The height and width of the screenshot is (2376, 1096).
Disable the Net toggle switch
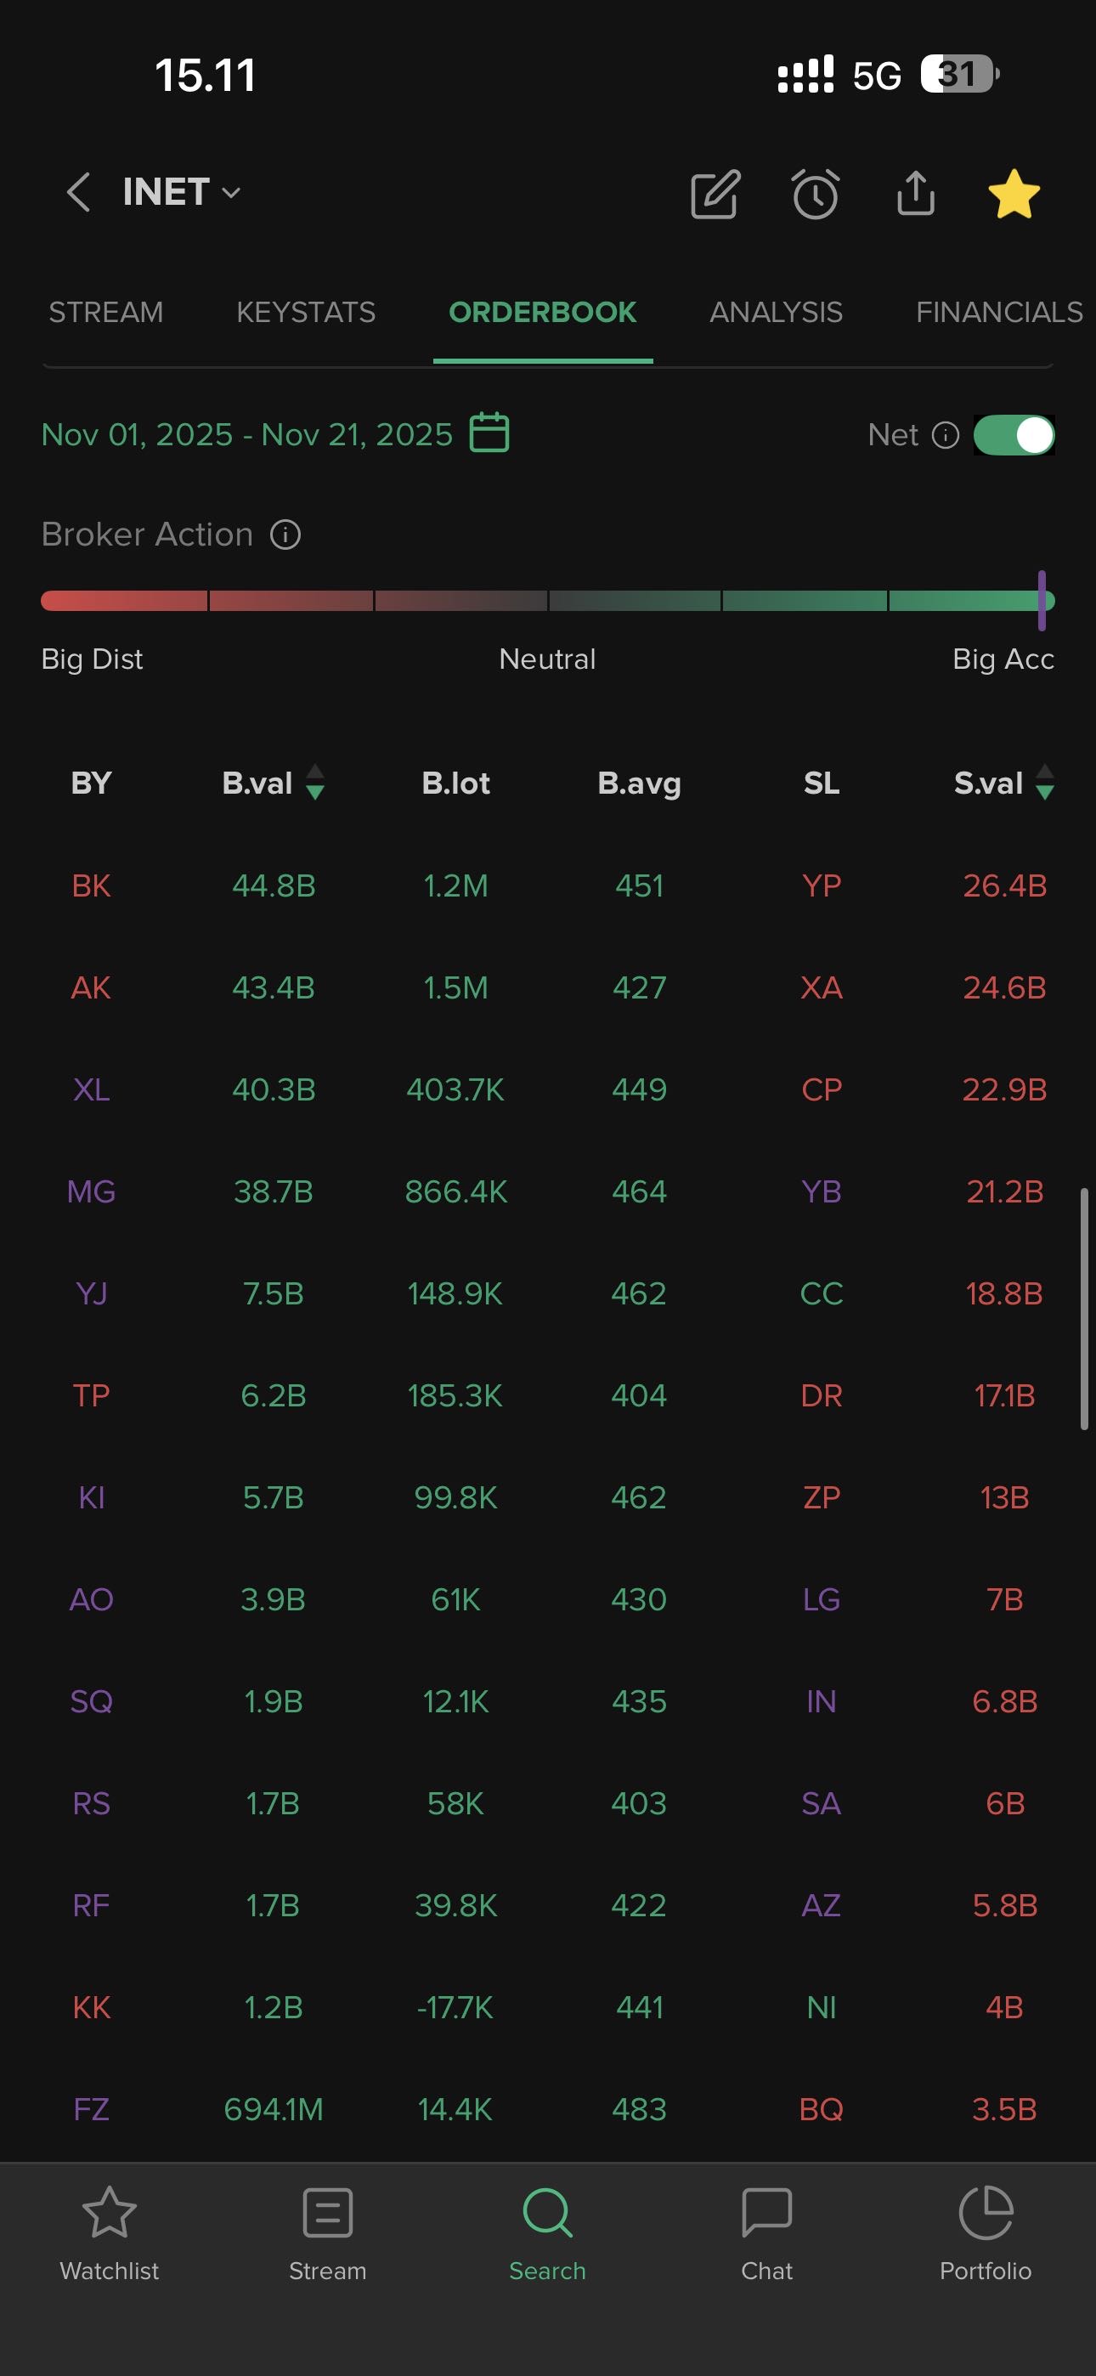(x=1014, y=434)
